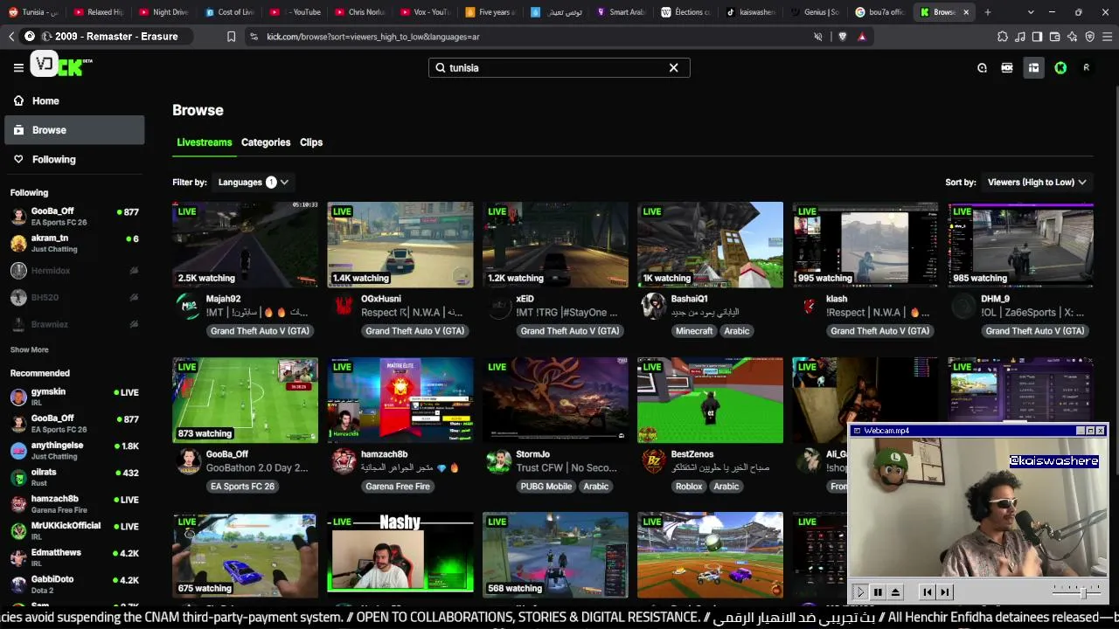The height and width of the screenshot is (629, 1119).
Task: Open hamzach8b's channel avatar in stream grid
Action: click(x=344, y=462)
